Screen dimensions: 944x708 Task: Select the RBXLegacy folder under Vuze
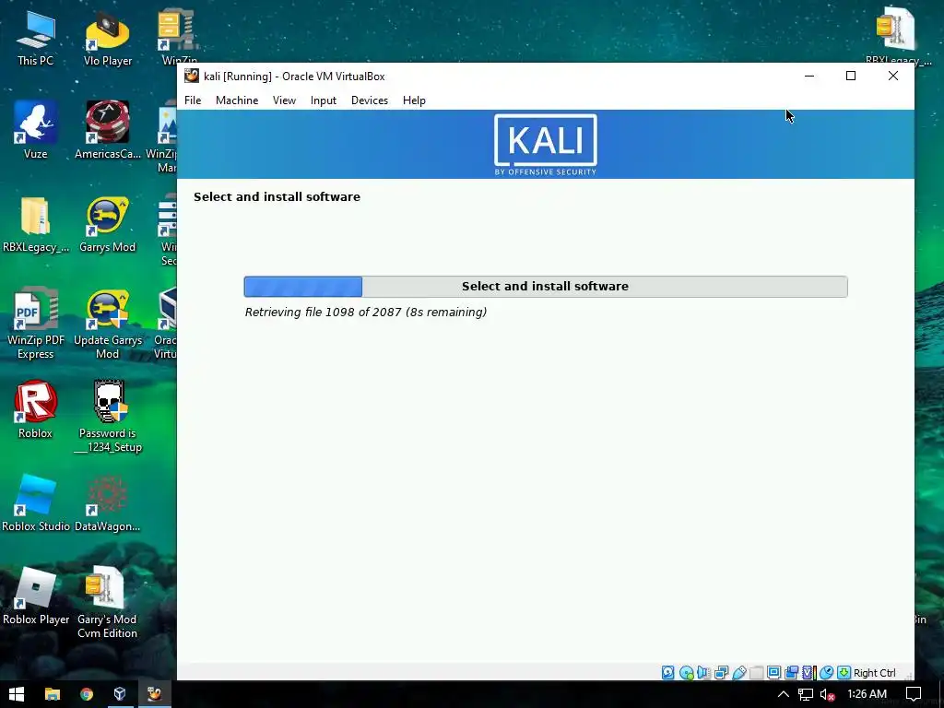coord(36,223)
